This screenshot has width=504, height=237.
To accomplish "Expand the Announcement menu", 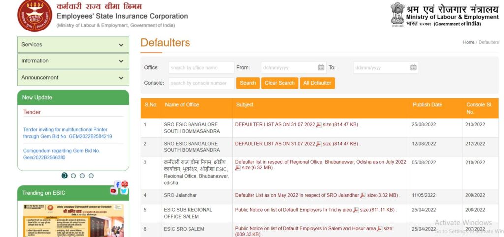I will 73,78.
